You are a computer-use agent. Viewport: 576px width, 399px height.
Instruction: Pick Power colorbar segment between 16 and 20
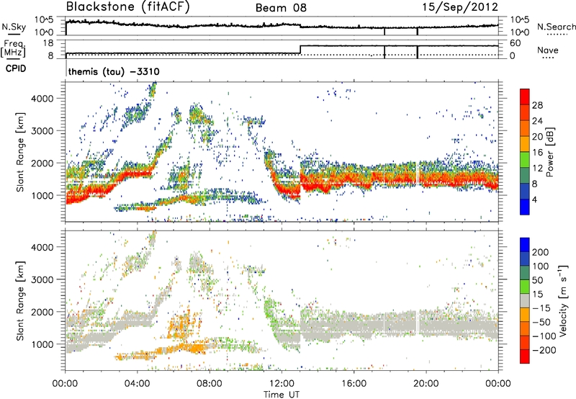point(525,144)
